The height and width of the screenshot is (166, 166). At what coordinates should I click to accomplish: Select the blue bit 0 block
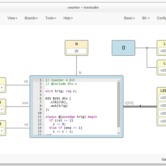[123, 48]
